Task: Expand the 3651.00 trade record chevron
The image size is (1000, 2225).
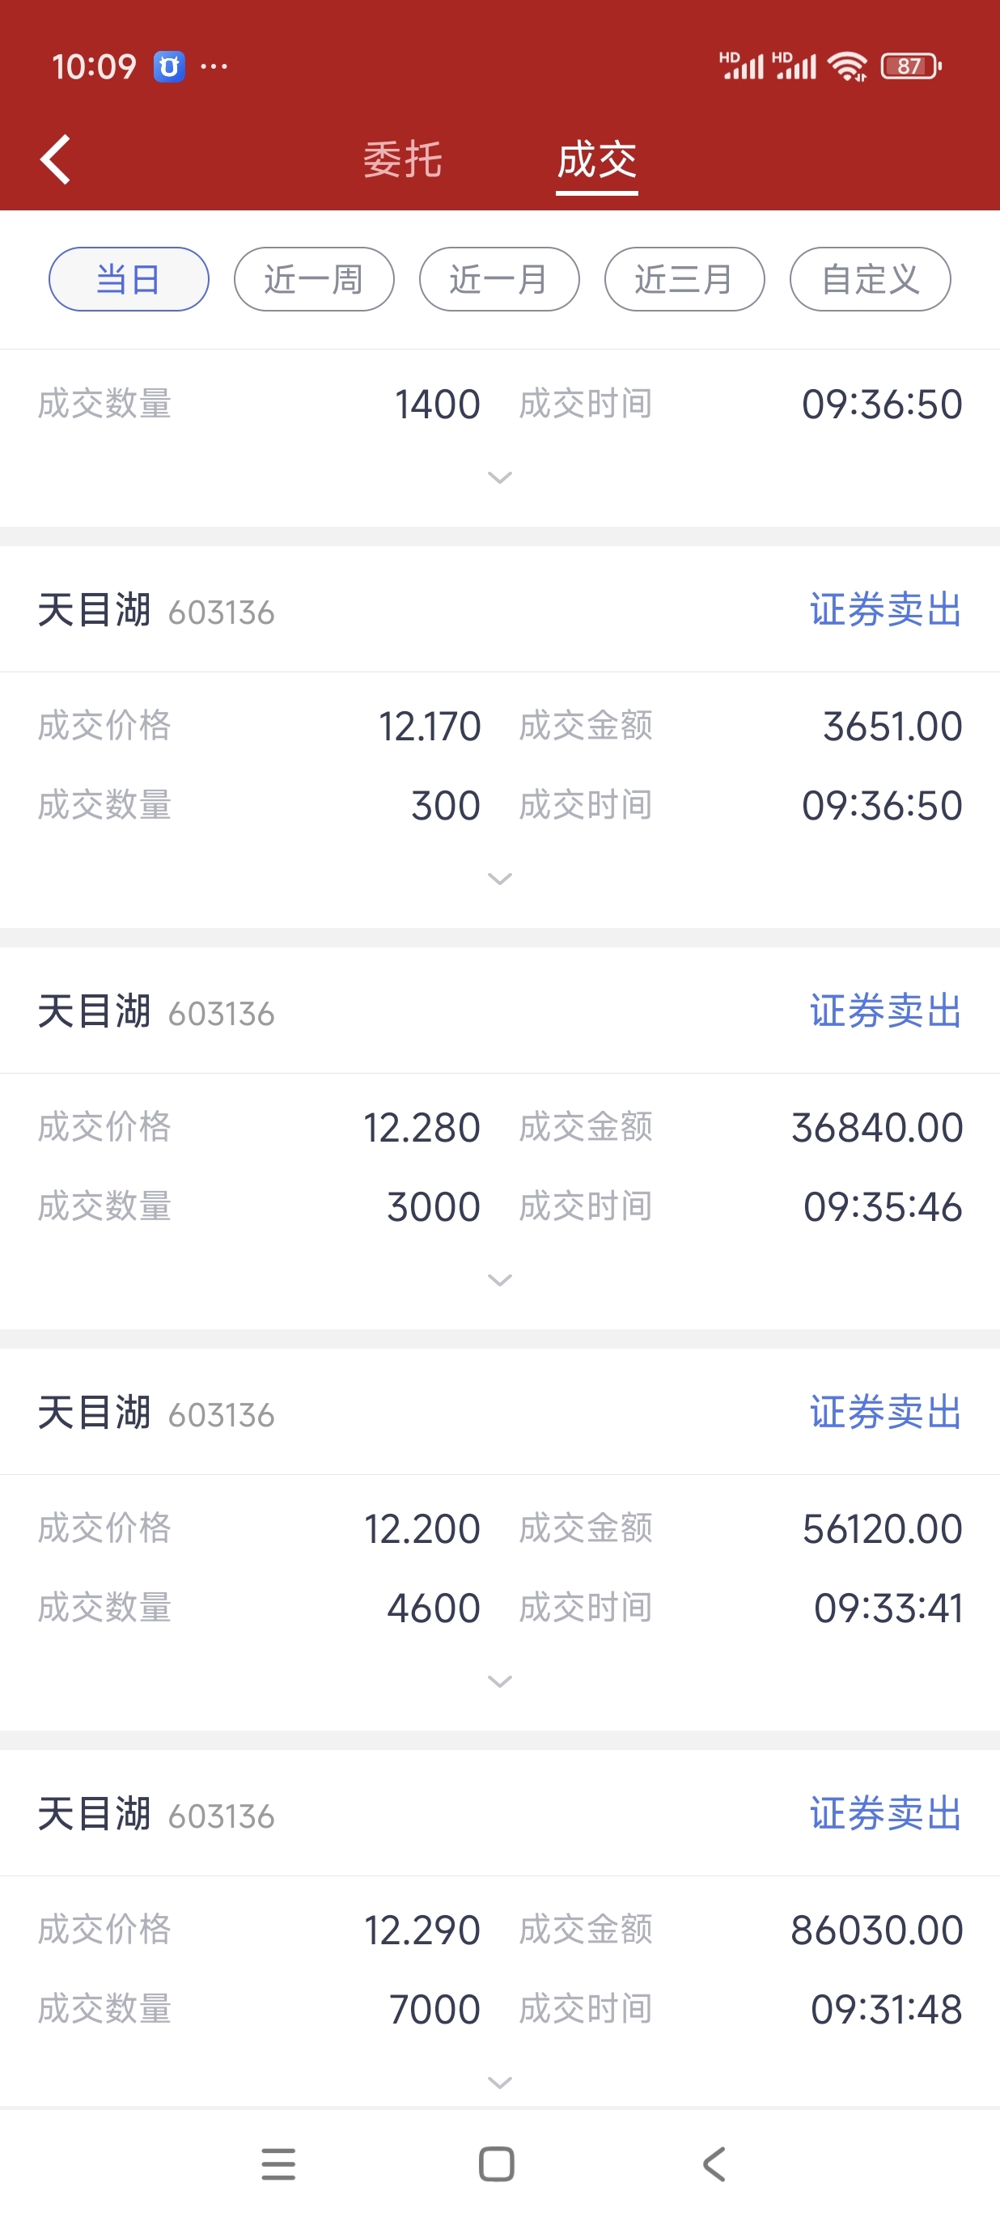Action: coord(500,879)
